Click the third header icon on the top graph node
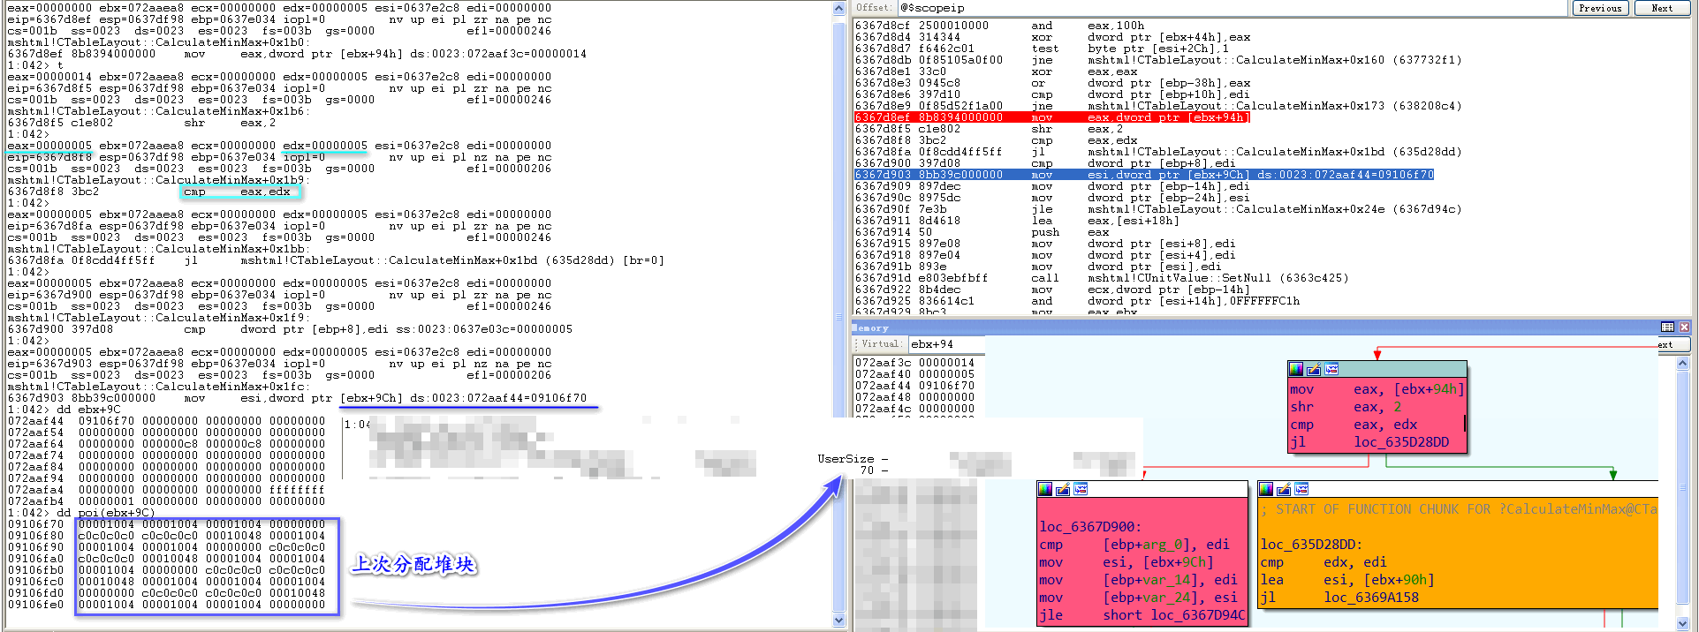1699x632 pixels. 1331,369
